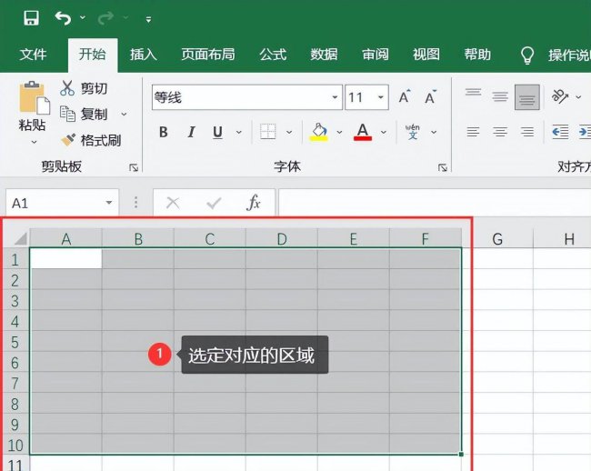Open the 页面布局 ribbon tab

(207, 55)
